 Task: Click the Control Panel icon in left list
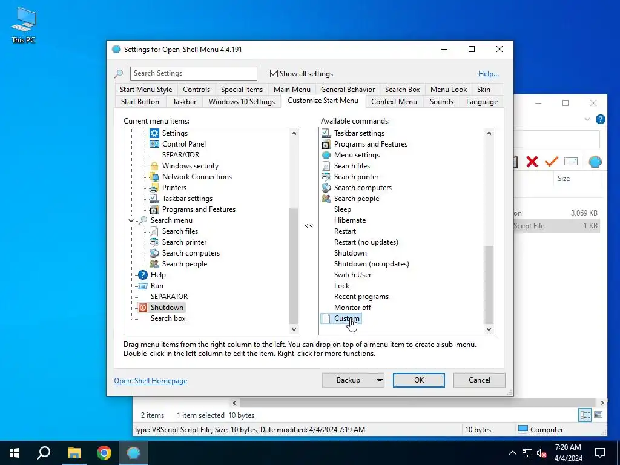click(154, 144)
